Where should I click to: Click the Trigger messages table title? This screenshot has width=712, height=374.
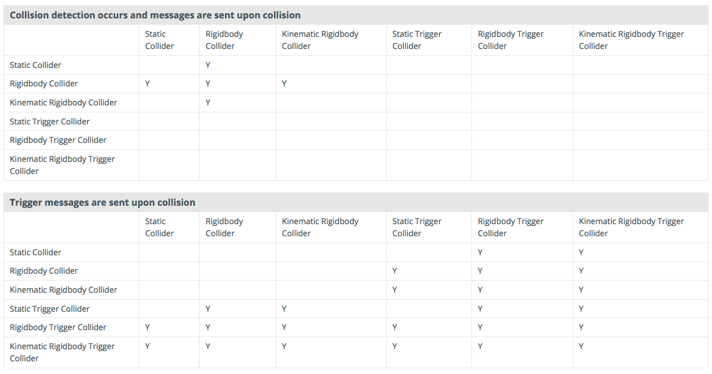102,202
